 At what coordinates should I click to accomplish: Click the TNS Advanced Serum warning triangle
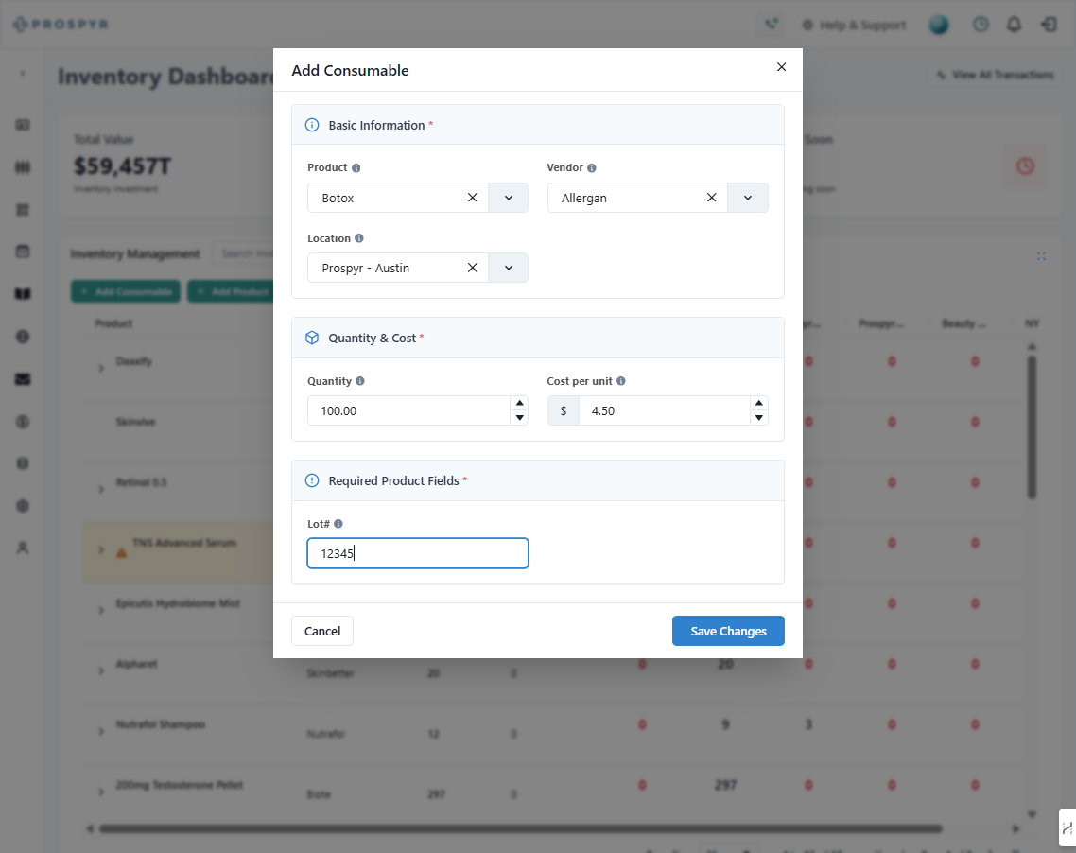point(121,552)
